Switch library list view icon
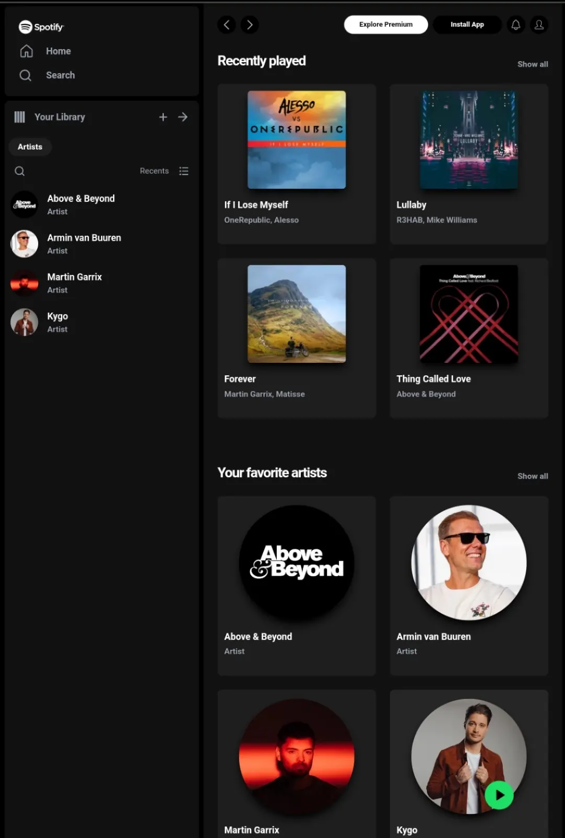Viewport: 565px width, 838px height. 184,171
